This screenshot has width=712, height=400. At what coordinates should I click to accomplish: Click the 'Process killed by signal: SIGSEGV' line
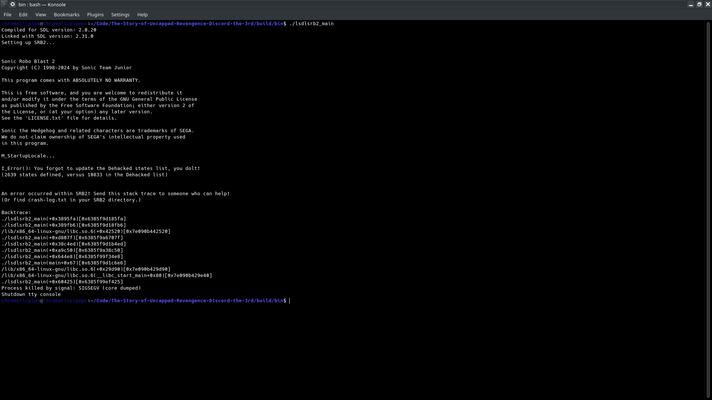tap(71, 288)
